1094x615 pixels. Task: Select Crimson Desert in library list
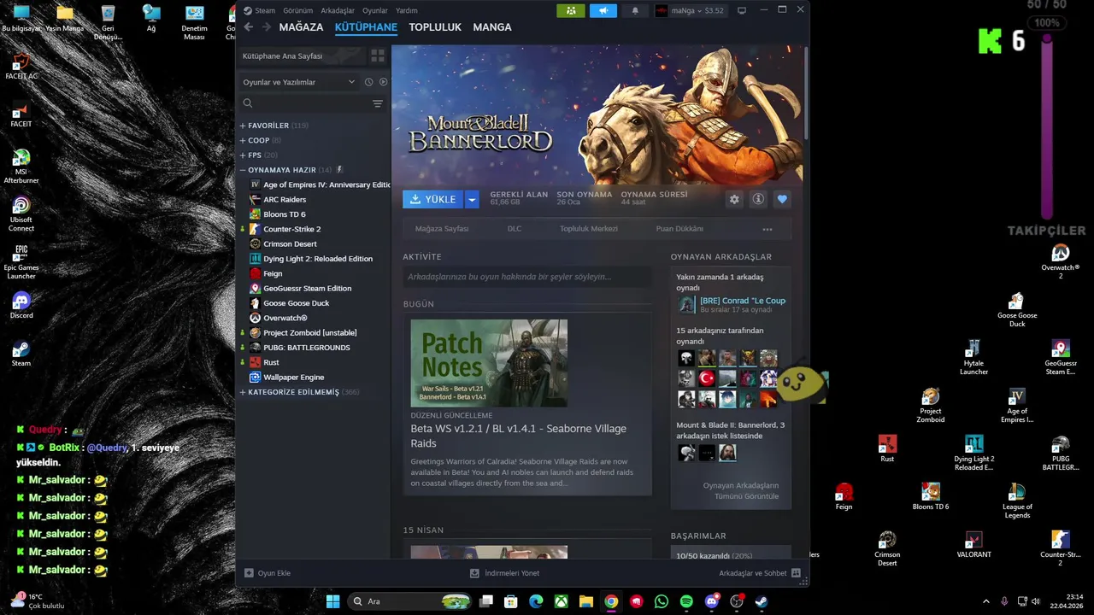pos(290,244)
